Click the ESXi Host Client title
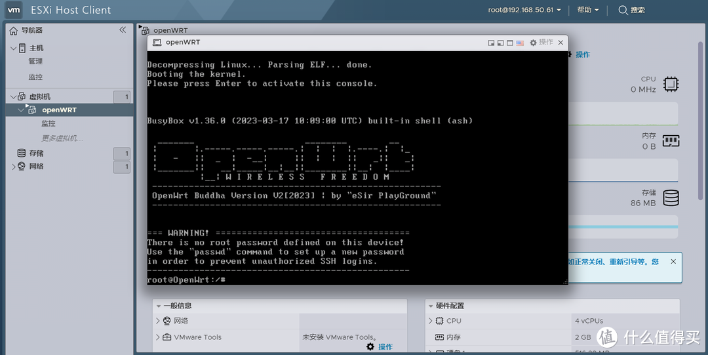This screenshot has width=708, height=355. click(x=71, y=10)
